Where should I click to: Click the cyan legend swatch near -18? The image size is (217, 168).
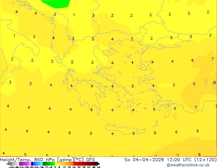click(41, 164)
